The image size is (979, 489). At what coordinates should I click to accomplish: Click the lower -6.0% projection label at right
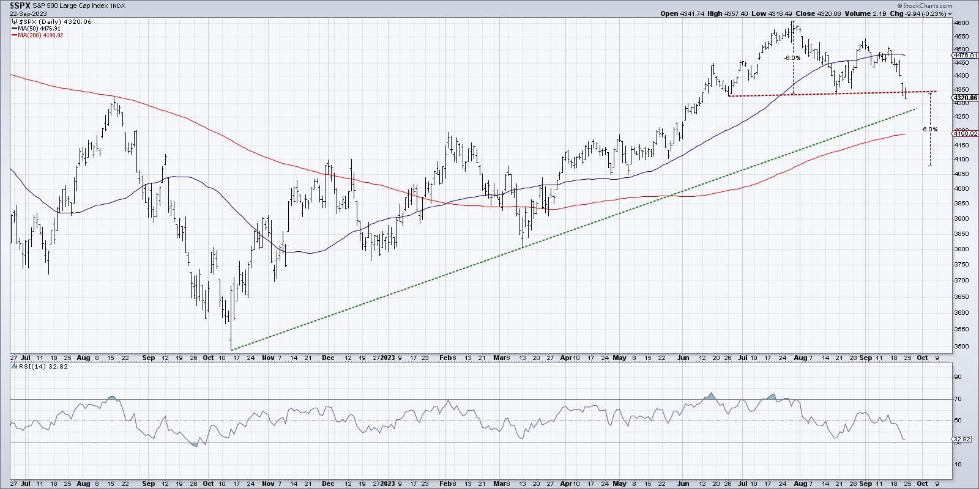pos(929,130)
